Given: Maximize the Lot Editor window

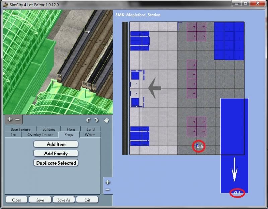Looking at the screenshot, I should (246, 3).
